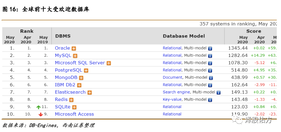Click the score value 1078.30
The width and height of the screenshot is (281, 132).
click(x=238, y=63)
